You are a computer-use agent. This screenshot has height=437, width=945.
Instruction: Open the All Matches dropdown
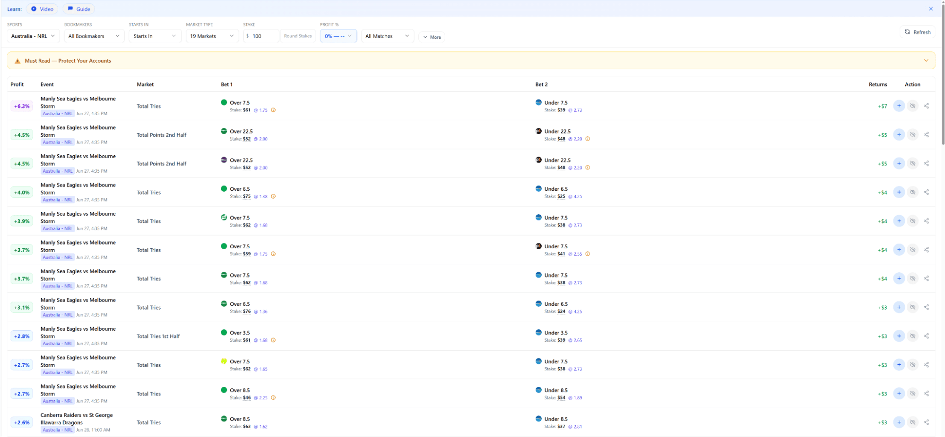click(388, 36)
